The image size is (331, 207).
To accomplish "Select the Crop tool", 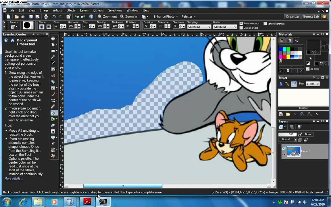I will [53, 63].
